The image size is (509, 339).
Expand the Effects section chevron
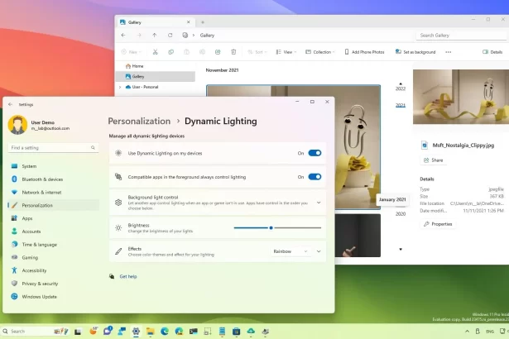pyautogui.click(x=319, y=251)
